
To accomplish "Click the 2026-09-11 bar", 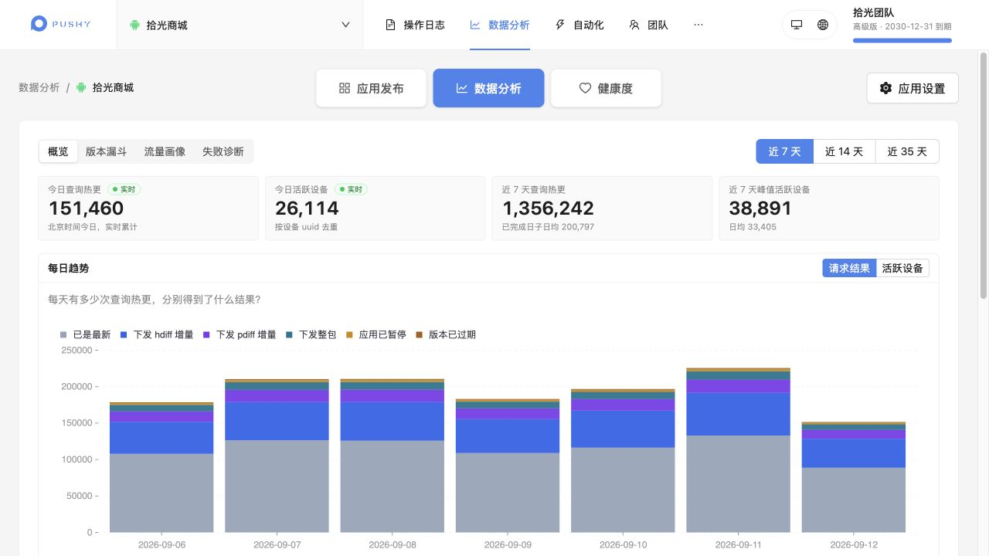I will coord(738,450).
